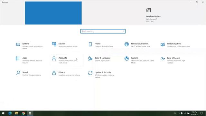Image resolution: width=206 pixels, height=116 pixels.
Task: Click "Link your Android, iPhone" description
Action: [104, 46]
